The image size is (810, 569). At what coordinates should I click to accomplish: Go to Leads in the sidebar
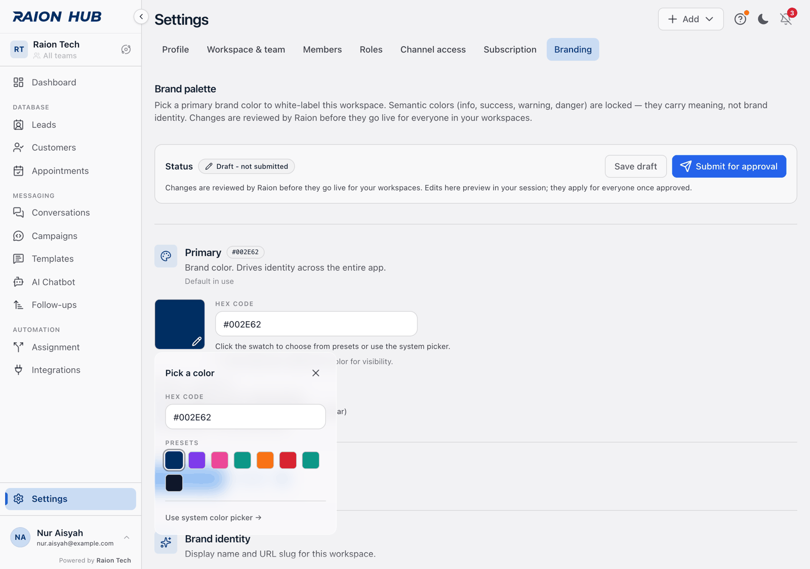pos(70,125)
